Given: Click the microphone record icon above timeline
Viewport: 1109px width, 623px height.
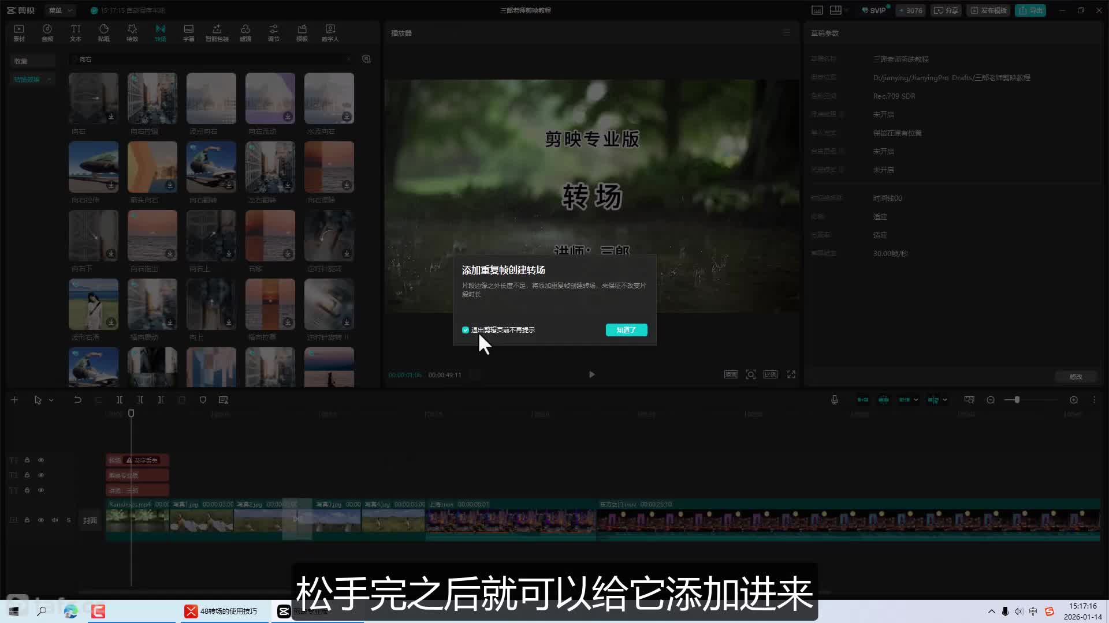Looking at the screenshot, I should point(835,400).
